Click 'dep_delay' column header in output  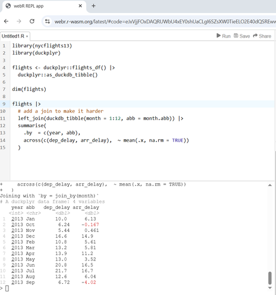point(57,208)
